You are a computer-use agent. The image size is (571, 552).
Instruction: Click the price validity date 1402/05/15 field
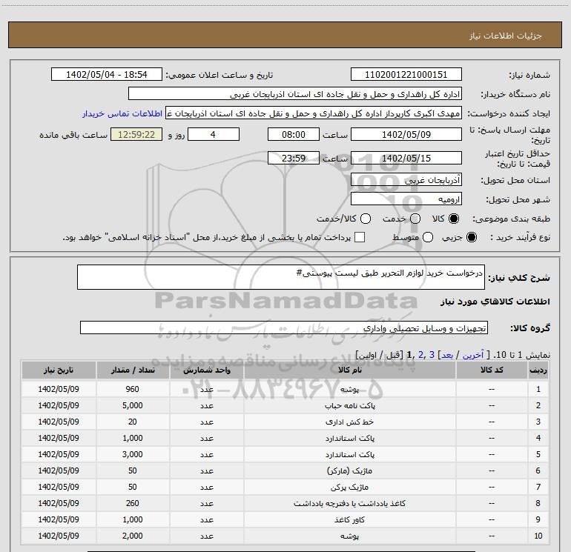406,158
